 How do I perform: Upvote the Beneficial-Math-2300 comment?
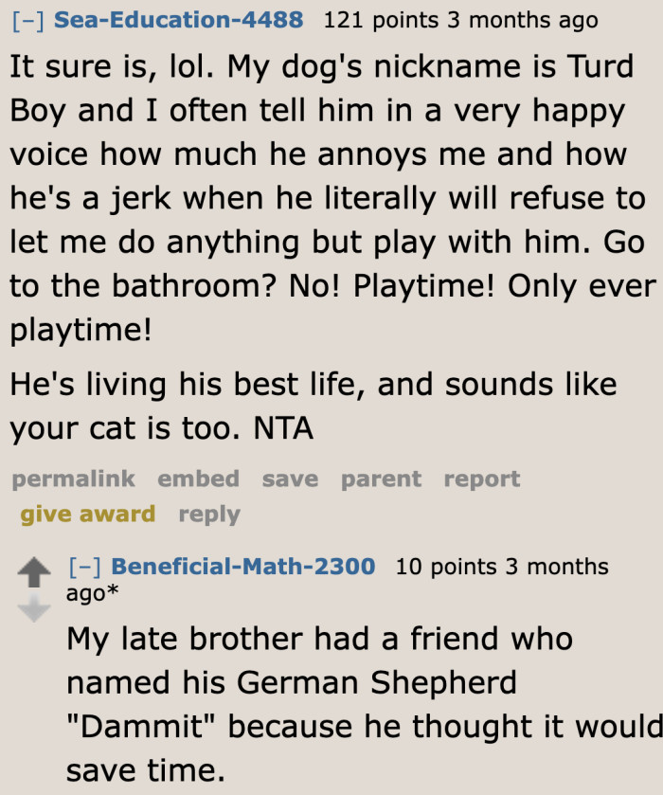(x=35, y=572)
